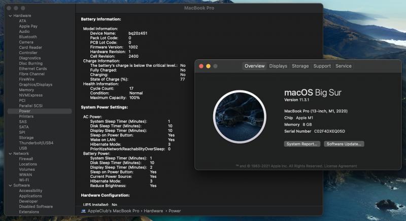Select Wi-Fi under Network

click(24, 180)
